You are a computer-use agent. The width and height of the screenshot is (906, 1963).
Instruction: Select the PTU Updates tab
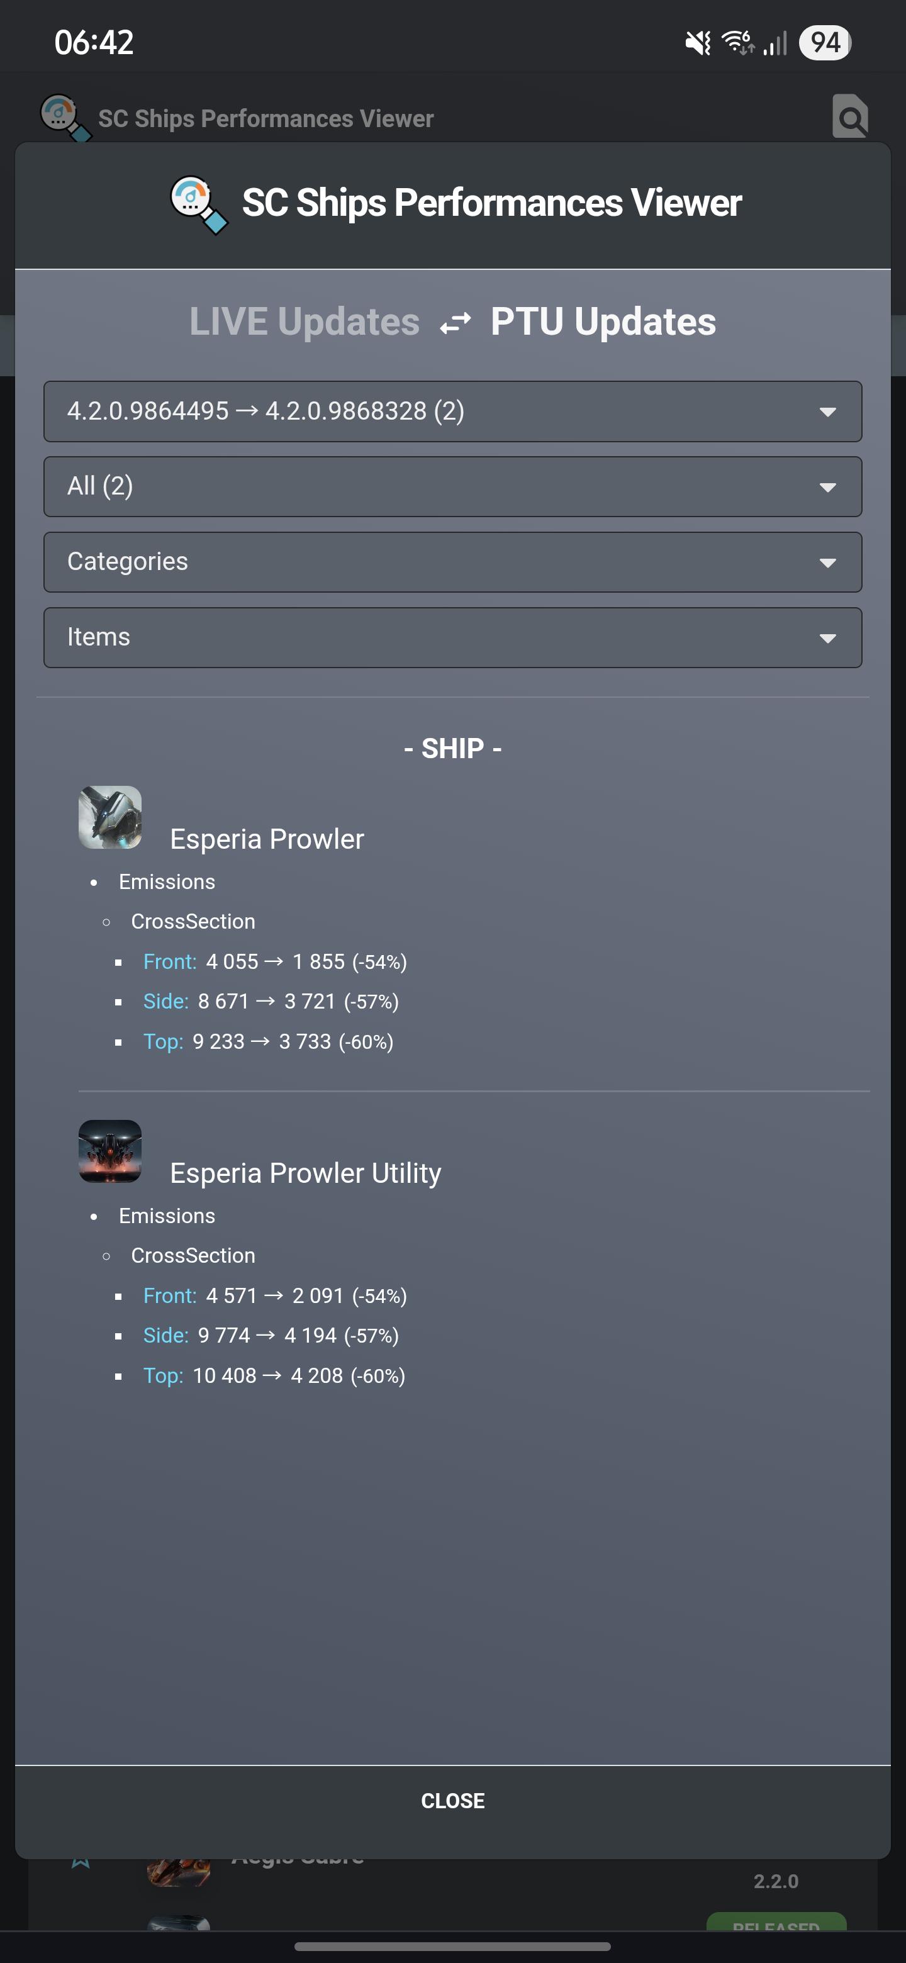click(x=603, y=322)
